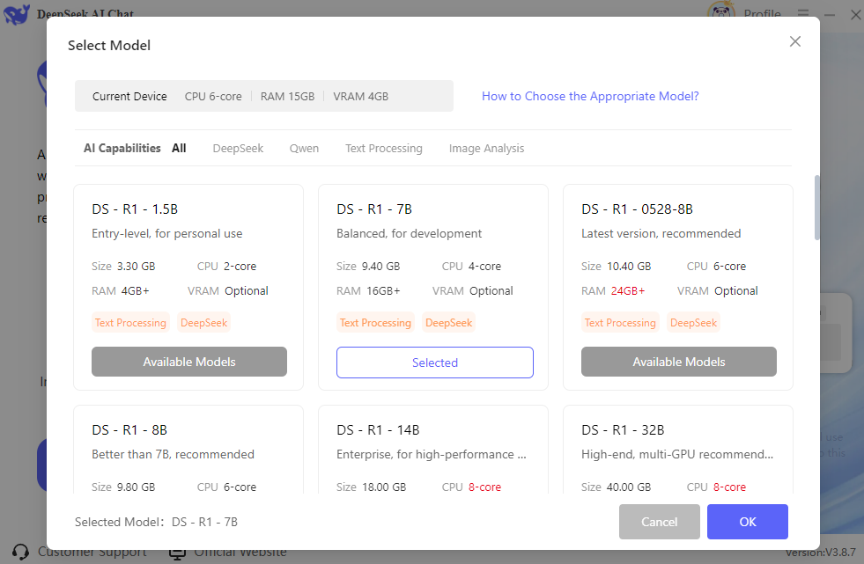Open How to Choose the Appropriate Model link
This screenshot has width=864, height=564.
590,96
